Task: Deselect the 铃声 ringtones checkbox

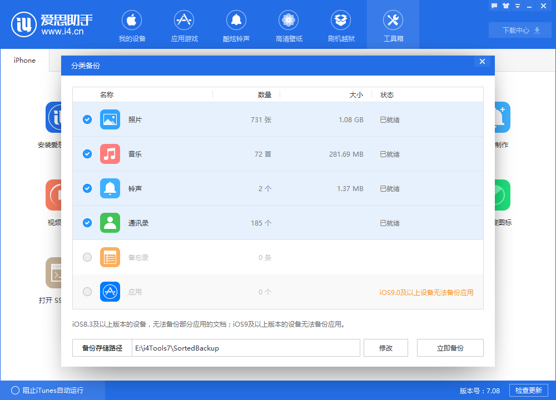Action: [87, 188]
